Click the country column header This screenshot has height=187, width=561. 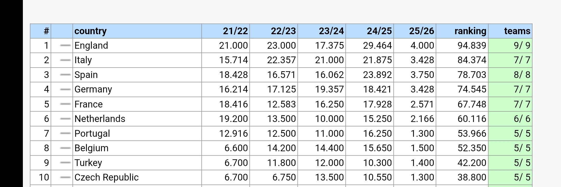point(90,31)
